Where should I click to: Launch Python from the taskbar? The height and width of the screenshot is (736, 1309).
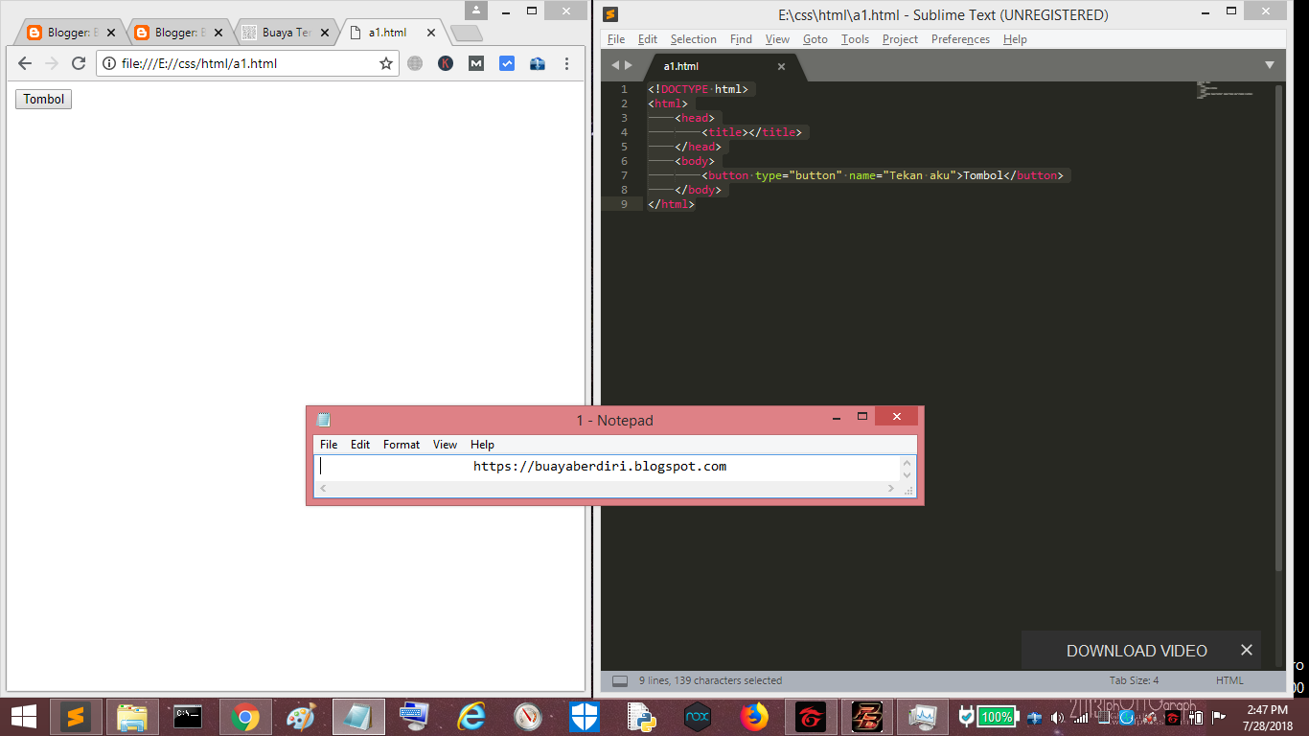pos(641,717)
